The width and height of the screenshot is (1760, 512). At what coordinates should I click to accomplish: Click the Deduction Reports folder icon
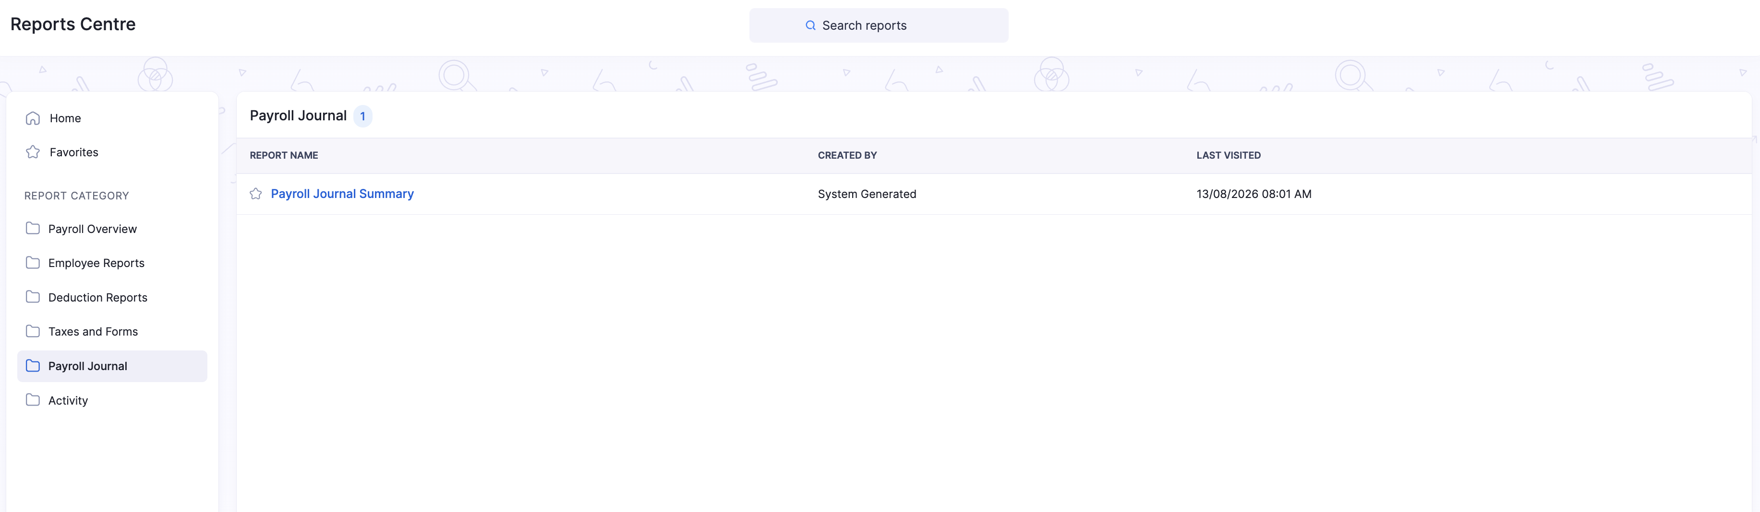point(33,297)
